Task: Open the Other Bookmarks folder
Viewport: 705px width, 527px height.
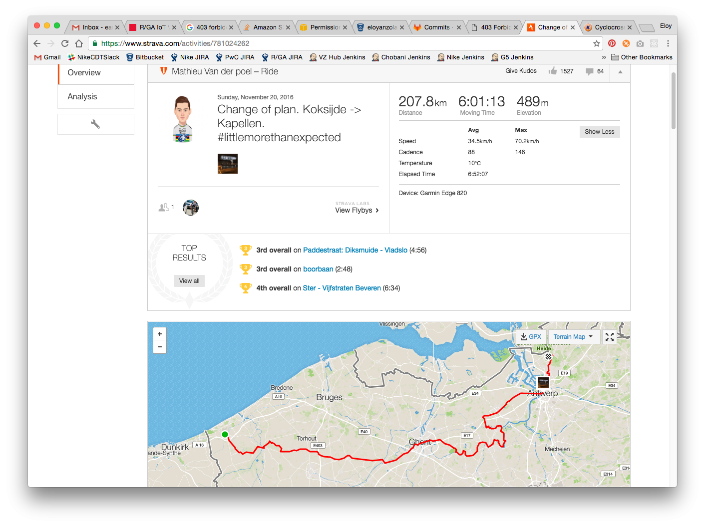Action: point(642,57)
